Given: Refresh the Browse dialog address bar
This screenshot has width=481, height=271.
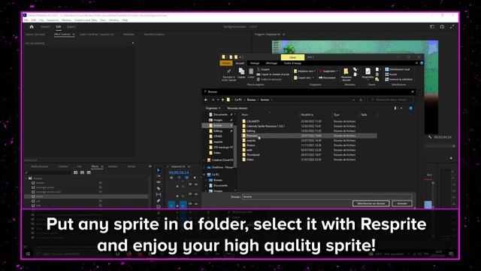Looking at the screenshot, I should tap(361, 100).
